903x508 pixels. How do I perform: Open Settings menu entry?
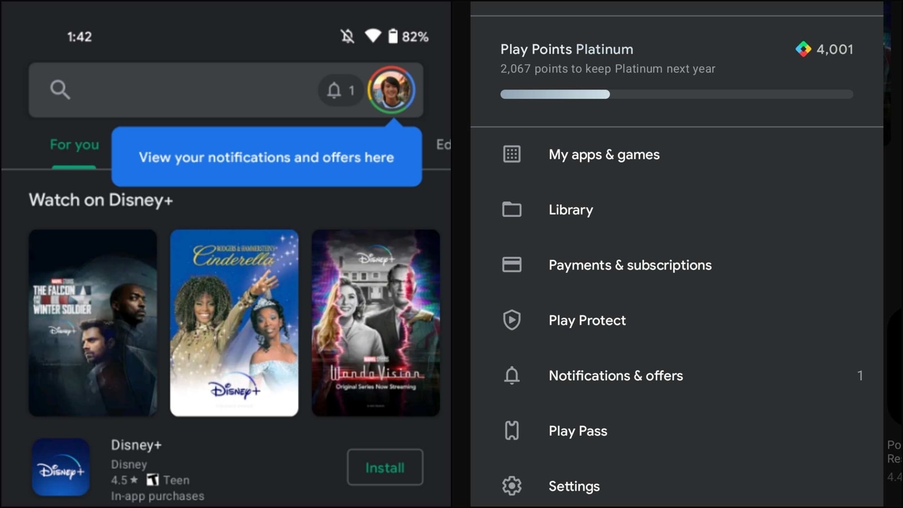677,486
